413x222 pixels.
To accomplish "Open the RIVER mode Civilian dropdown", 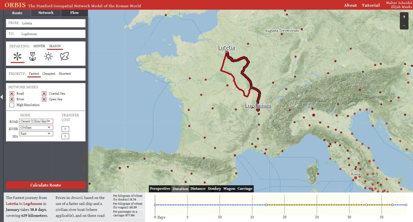I will (x=36, y=127).
